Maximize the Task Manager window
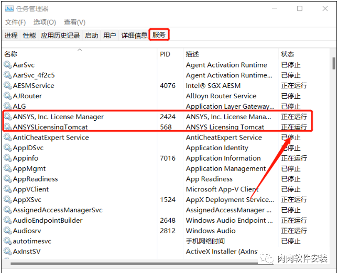338x273 pixels. tap(300, 8)
